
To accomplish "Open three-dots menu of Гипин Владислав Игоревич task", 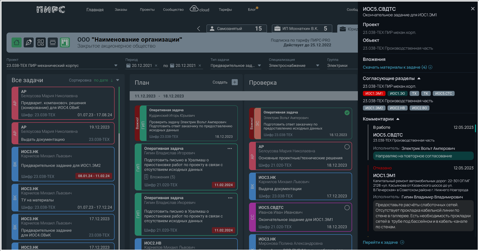I will tap(230, 149).
